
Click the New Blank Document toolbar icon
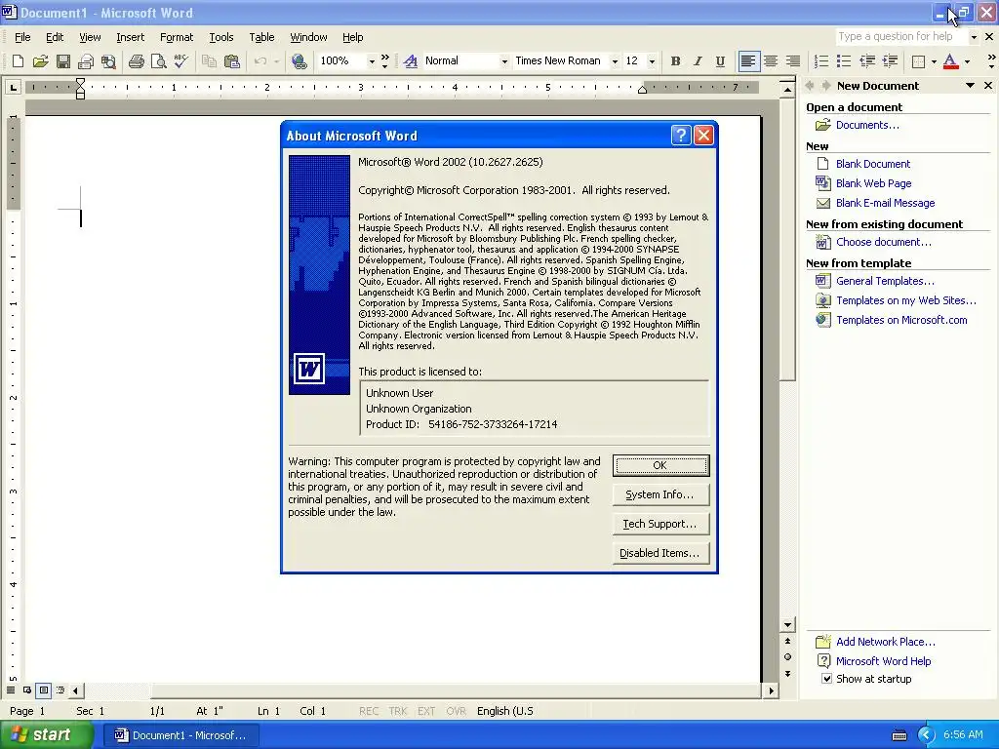coord(18,61)
